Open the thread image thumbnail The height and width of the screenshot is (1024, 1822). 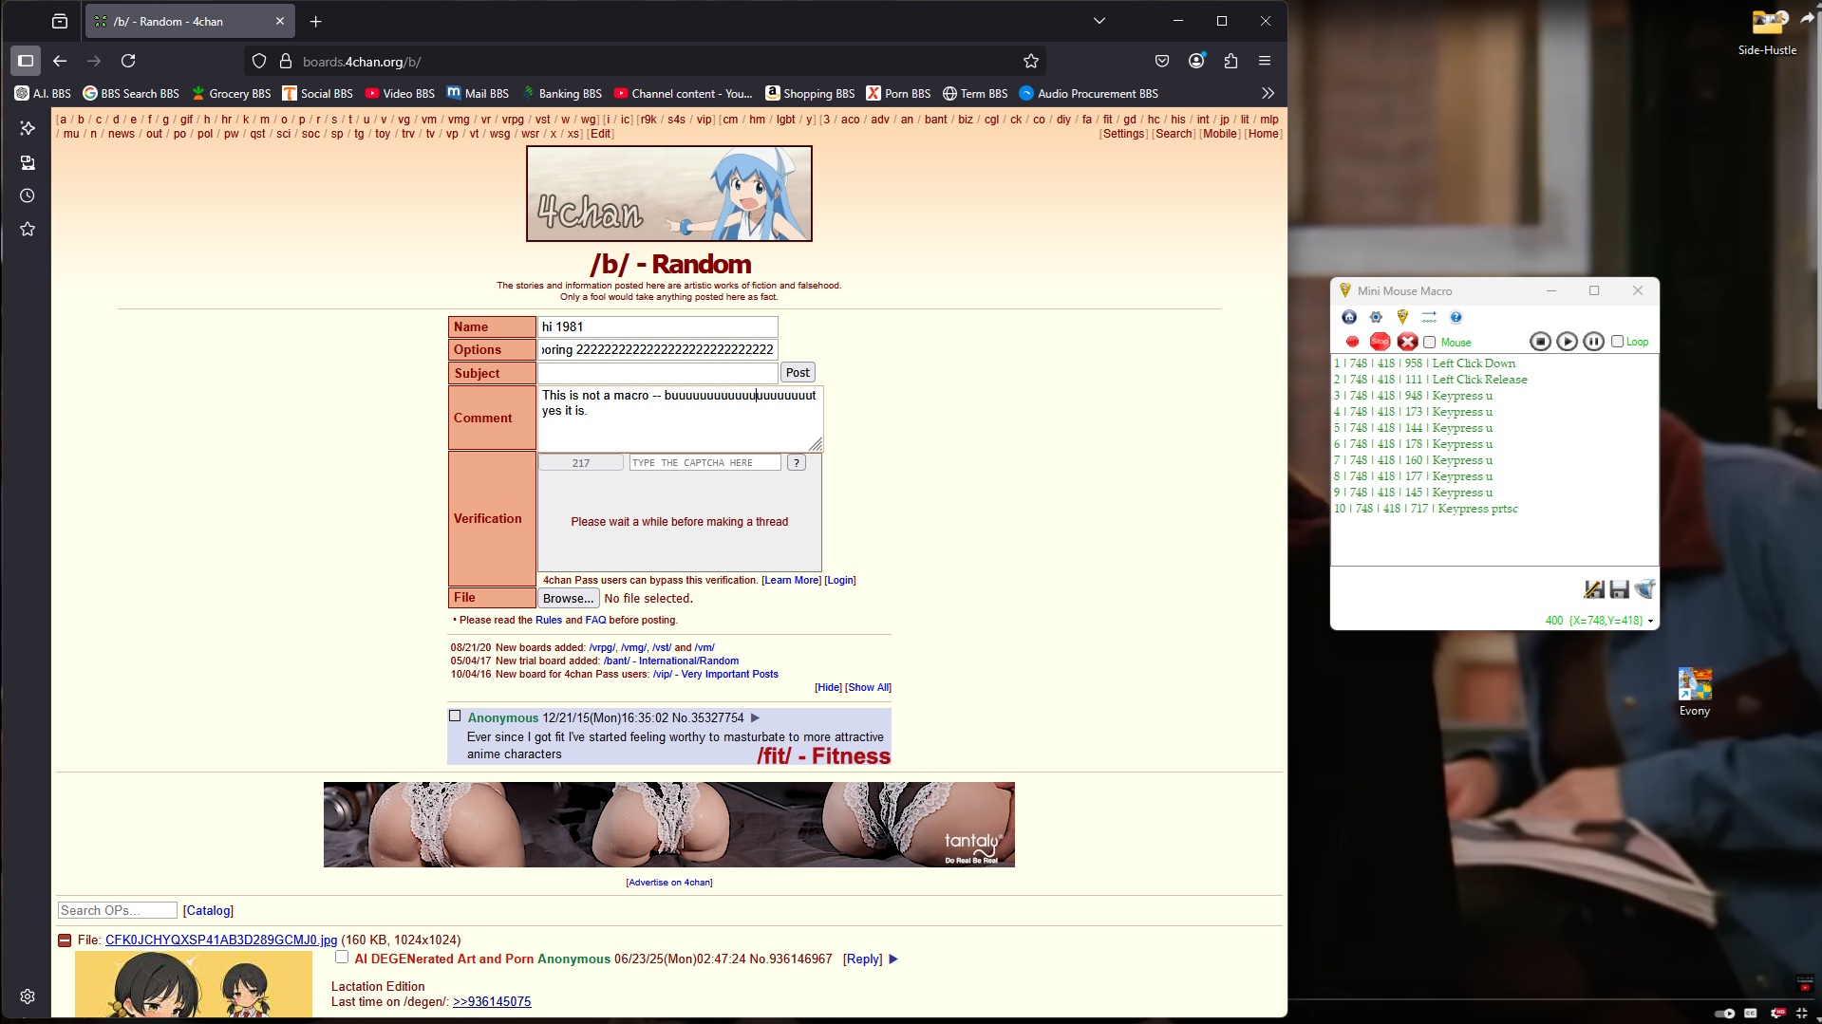(194, 983)
